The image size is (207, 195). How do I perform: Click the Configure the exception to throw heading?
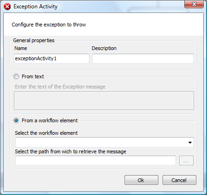(49, 25)
